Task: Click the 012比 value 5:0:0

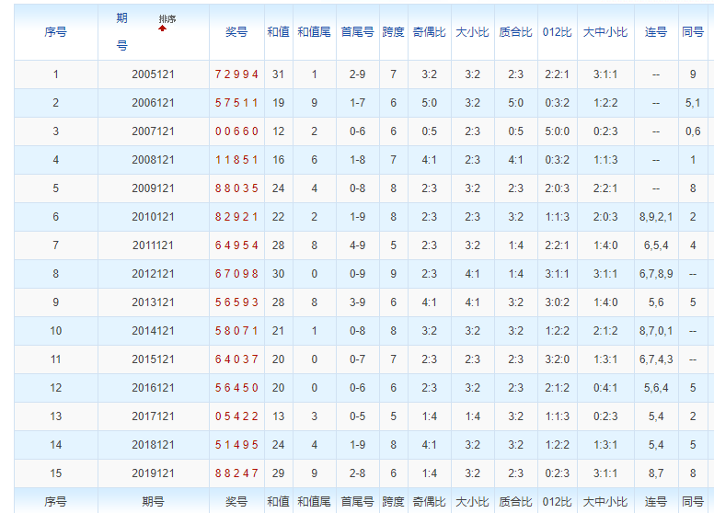Action: point(558,131)
